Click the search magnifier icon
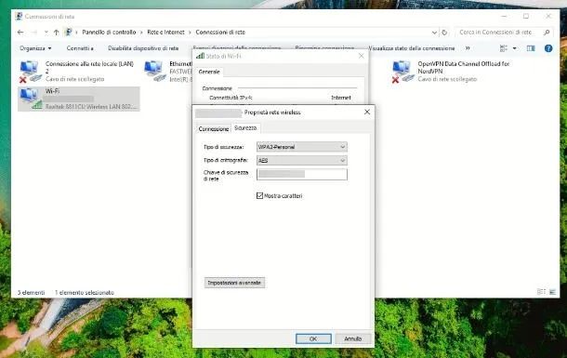 (547, 33)
